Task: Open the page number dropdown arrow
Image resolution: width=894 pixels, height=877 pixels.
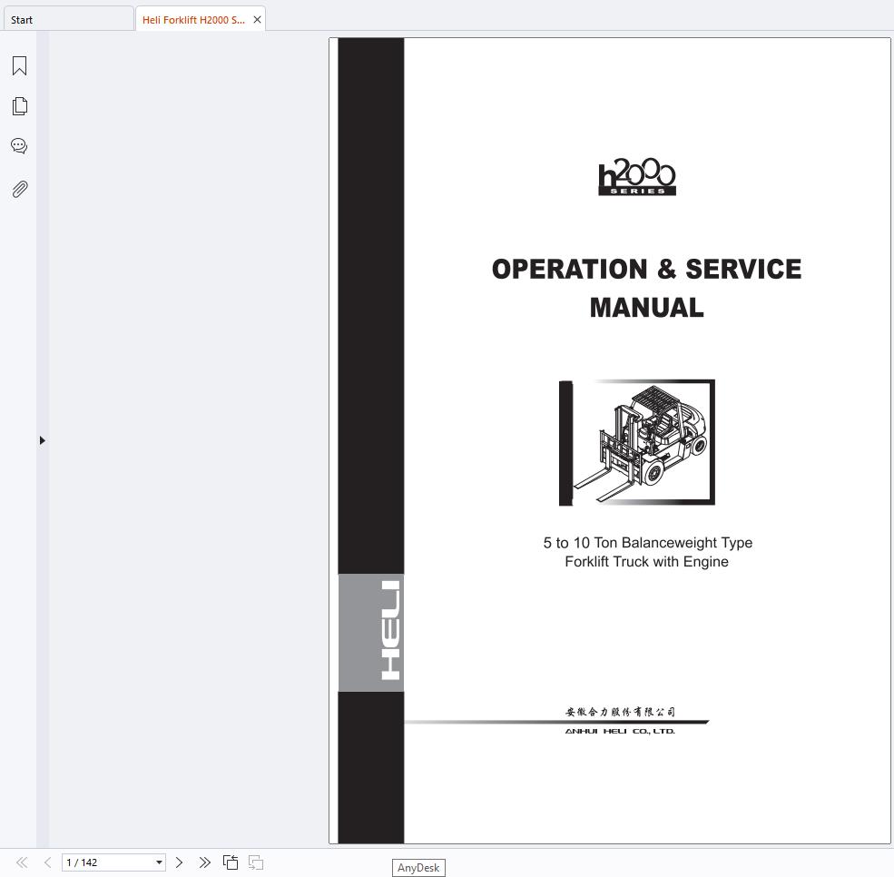Action: pyautogui.click(x=159, y=862)
